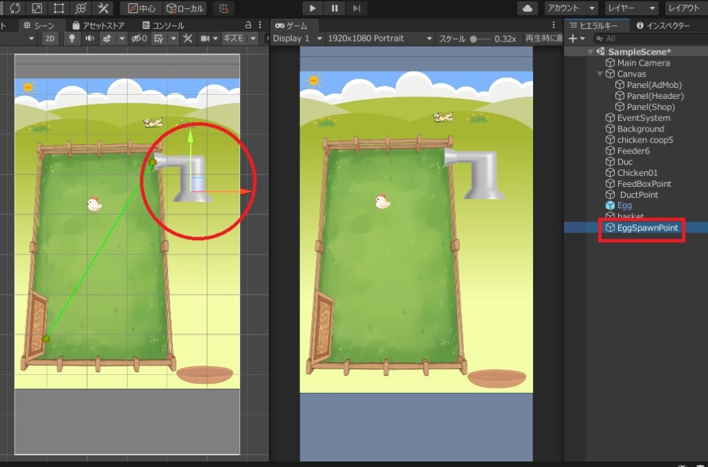Open the cloud services icon
708x467 pixels.
[528, 8]
